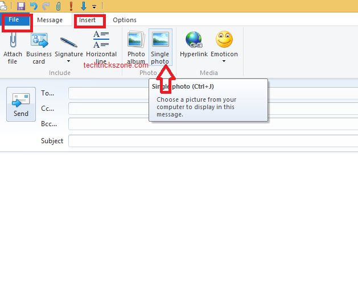Switch to the Message tab
The height and width of the screenshot is (308, 358).
(50, 20)
